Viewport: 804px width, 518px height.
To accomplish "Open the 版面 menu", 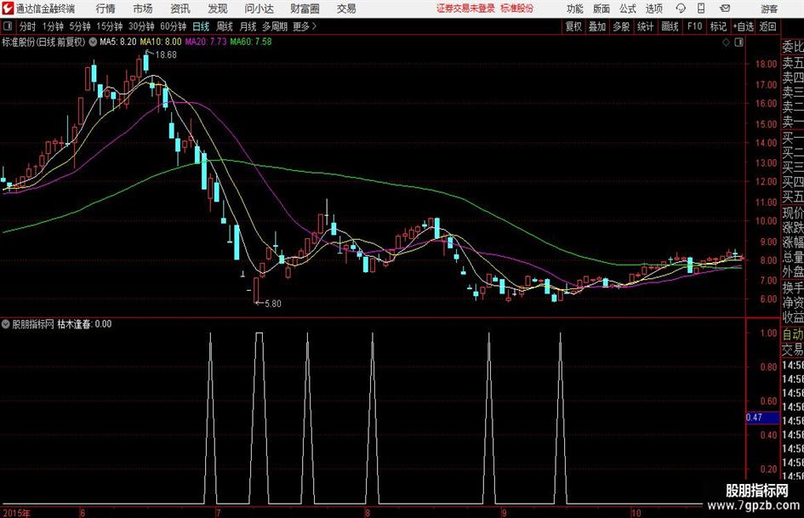I will point(602,9).
